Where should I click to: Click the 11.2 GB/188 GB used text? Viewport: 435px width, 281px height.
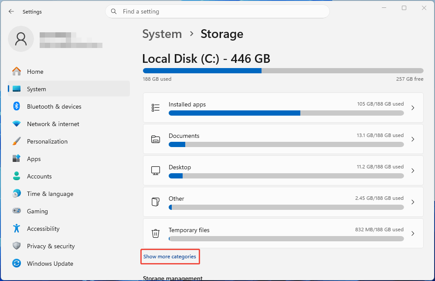(380, 167)
